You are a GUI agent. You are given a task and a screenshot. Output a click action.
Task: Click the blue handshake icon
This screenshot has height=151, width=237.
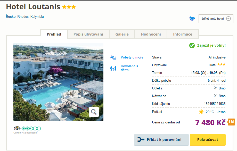tap(192, 19)
